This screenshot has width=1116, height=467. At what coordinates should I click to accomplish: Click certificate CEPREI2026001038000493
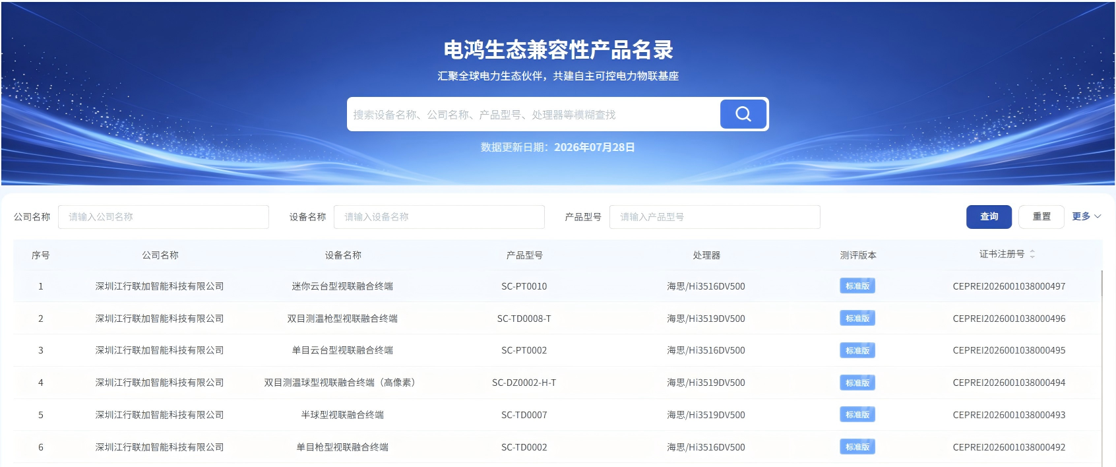click(x=1009, y=415)
